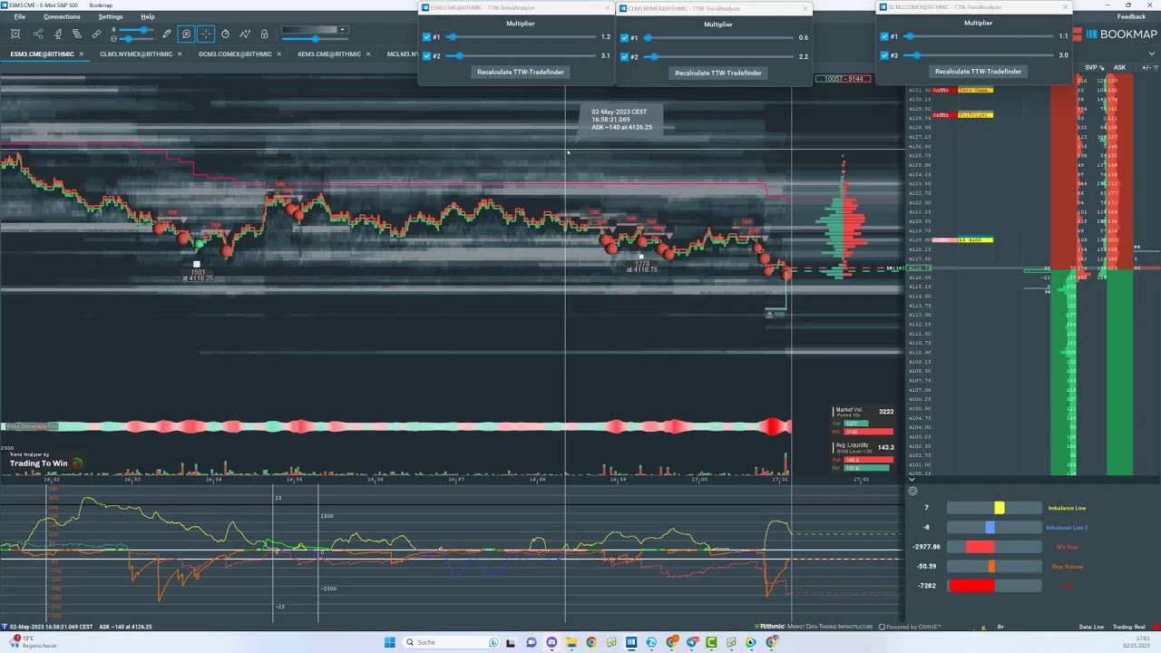Open the Chat app from the taskbar
This screenshot has width=1161, height=653.
[x=531, y=642]
